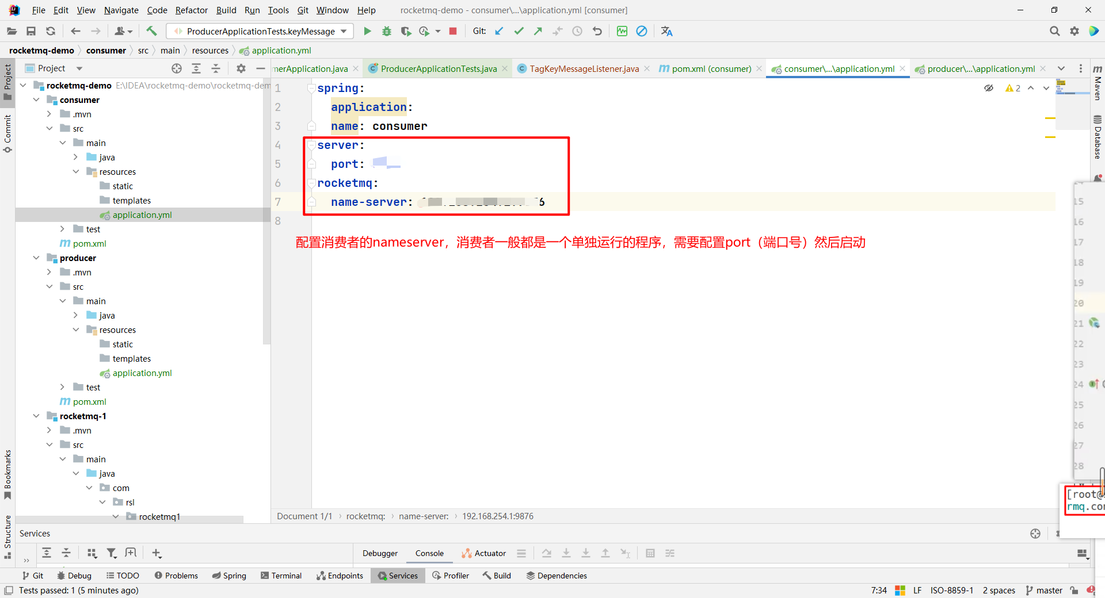This screenshot has width=1105, height=598.
Task: Select opened file in Project tree
Action: click(x=177, y=68)
